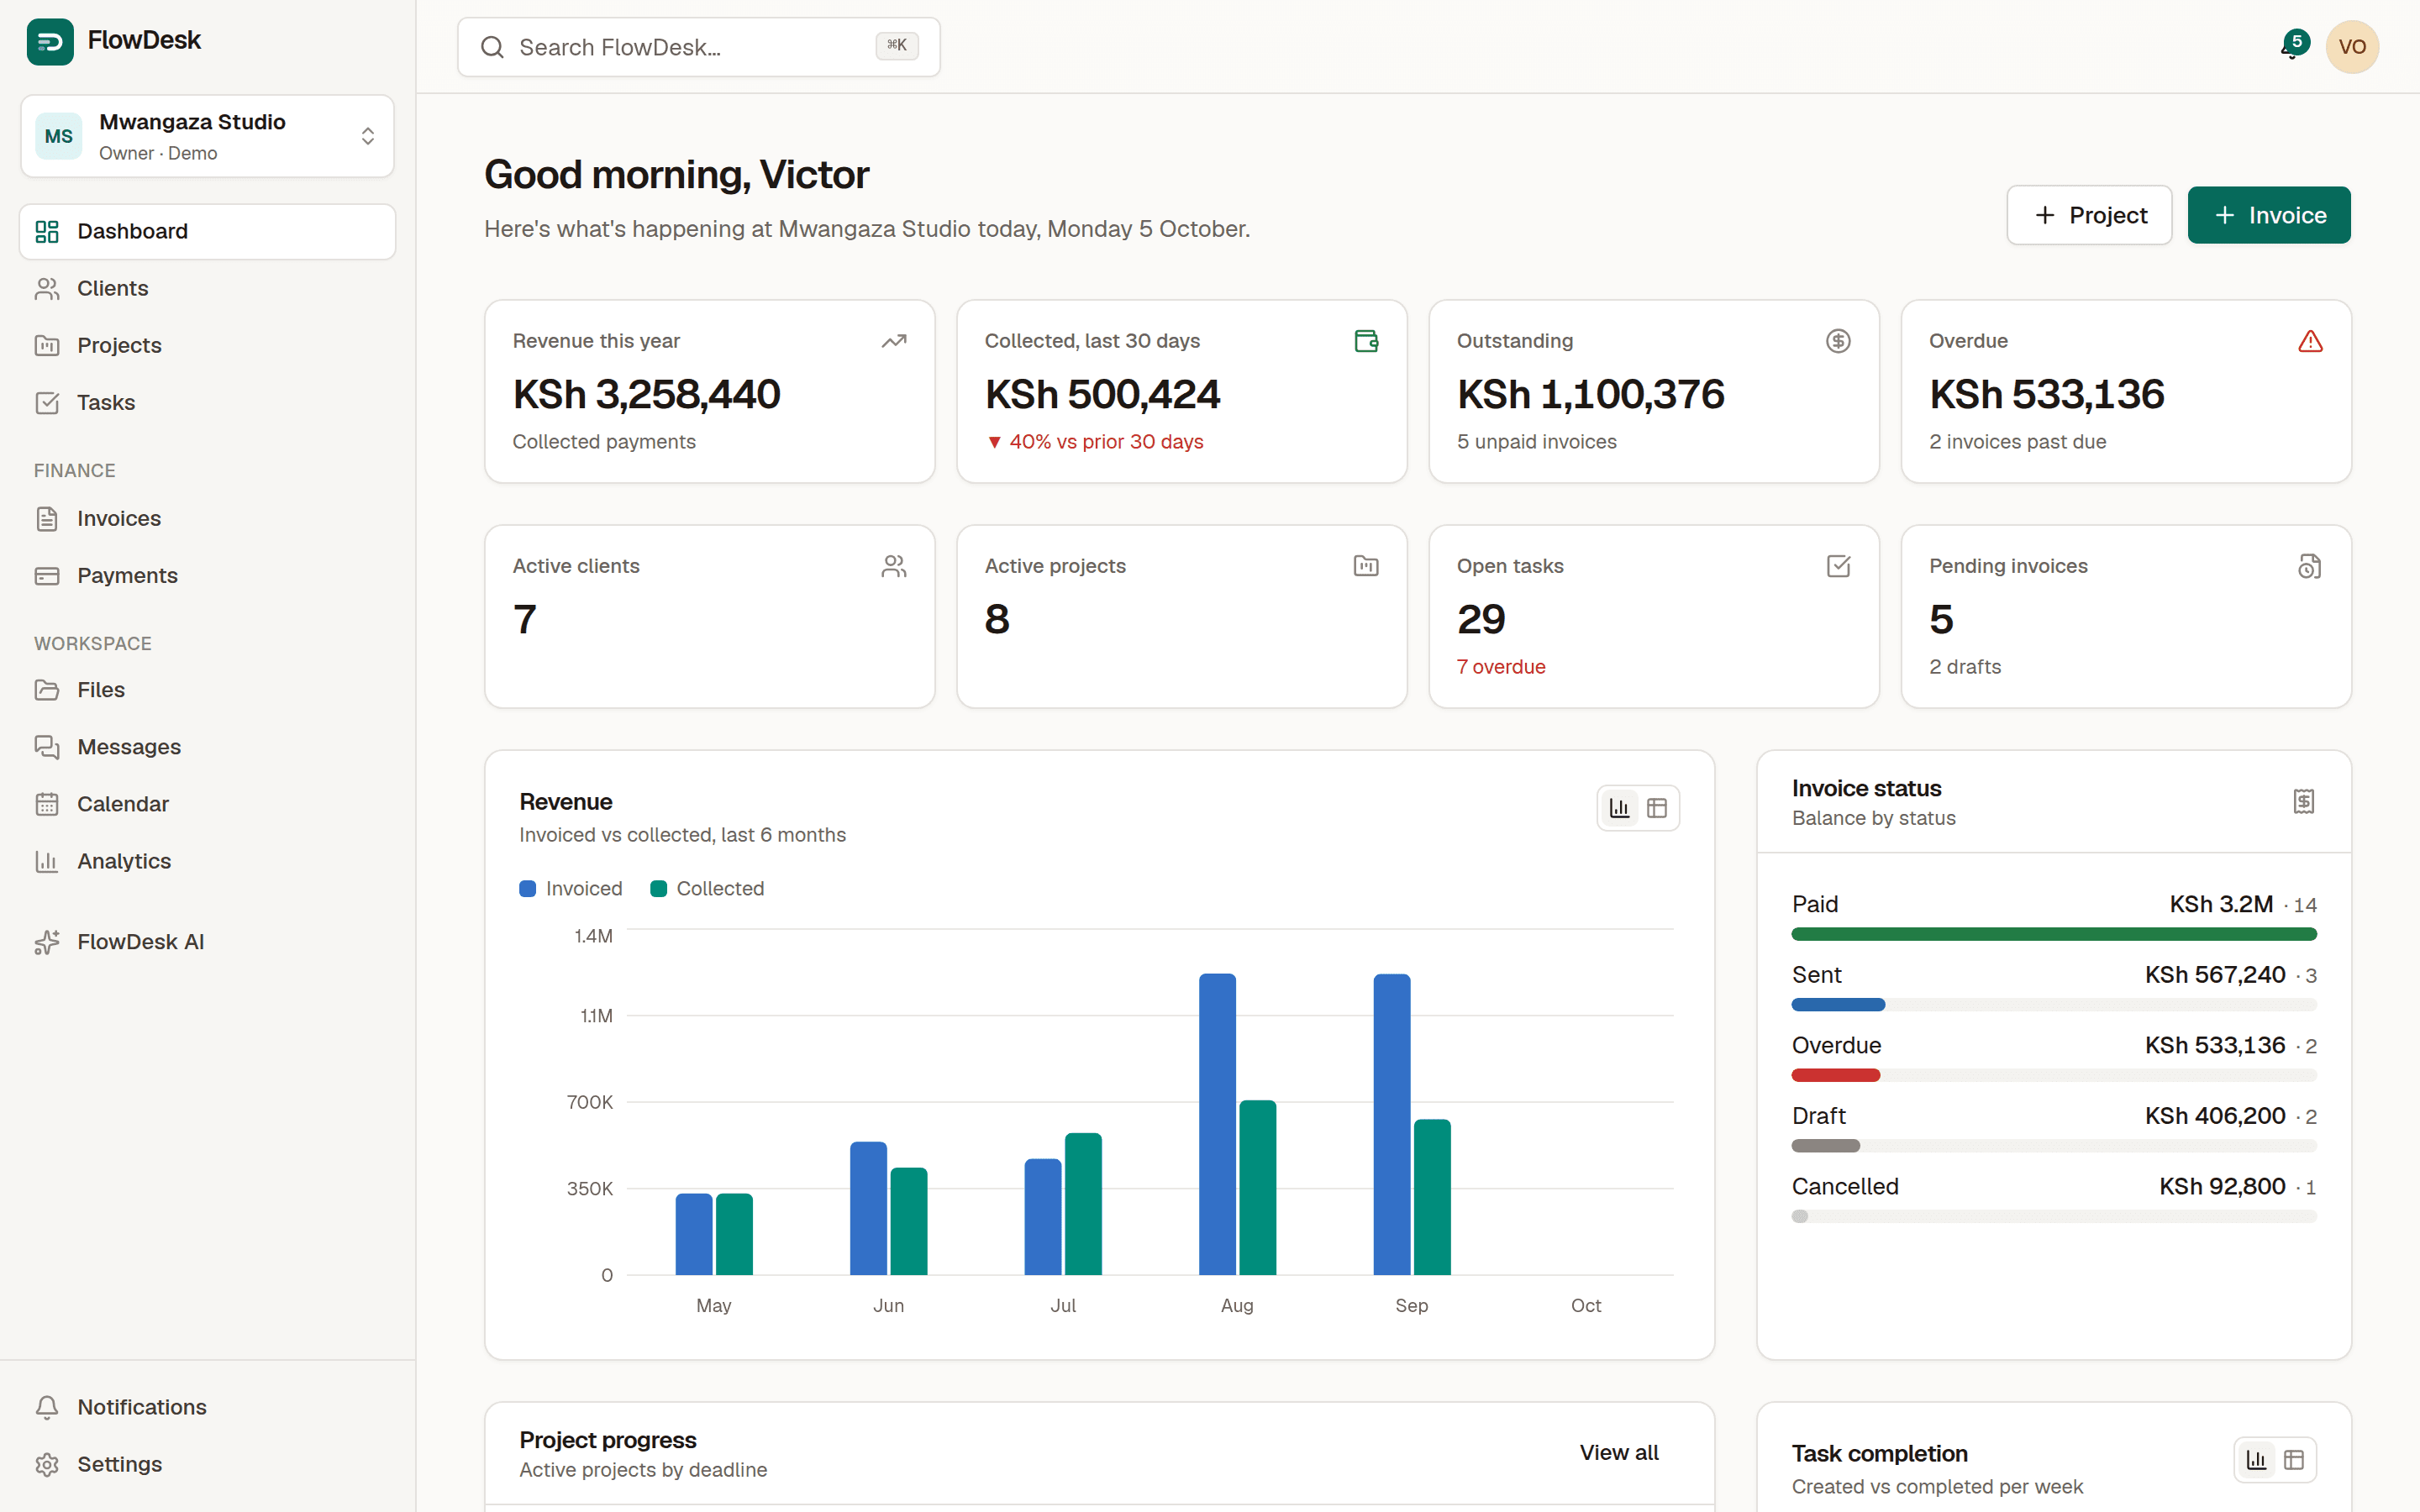This screenshot has height=1512, width=2420.
Task: Click the red Overdue progress bar
Action: point(1836,1076)
